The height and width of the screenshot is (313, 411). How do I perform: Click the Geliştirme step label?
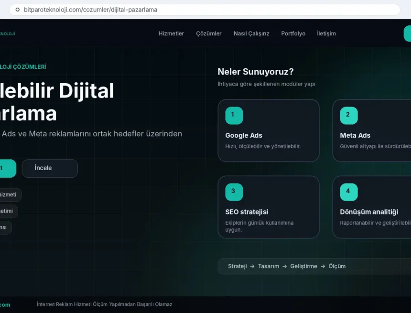tap(303, 266)
